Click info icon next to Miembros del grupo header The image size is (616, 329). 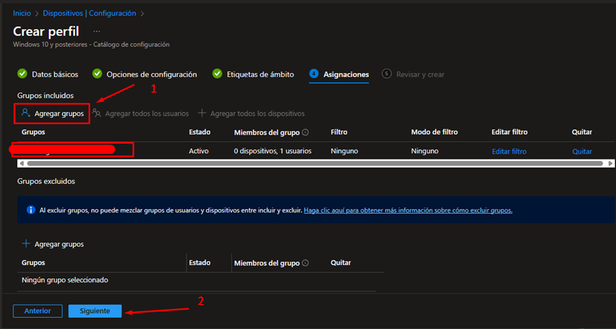point(305,132)
